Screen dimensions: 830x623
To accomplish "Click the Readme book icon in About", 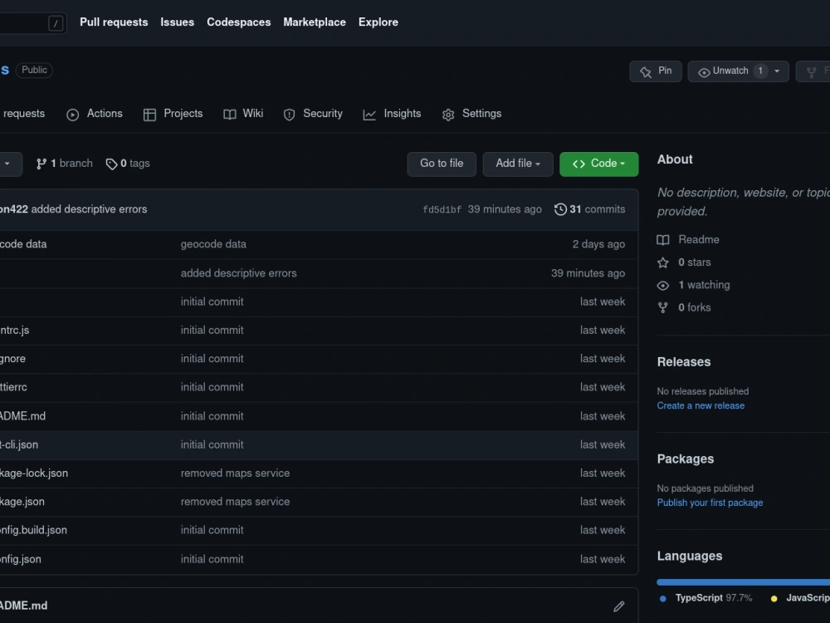I will [662, 240].
